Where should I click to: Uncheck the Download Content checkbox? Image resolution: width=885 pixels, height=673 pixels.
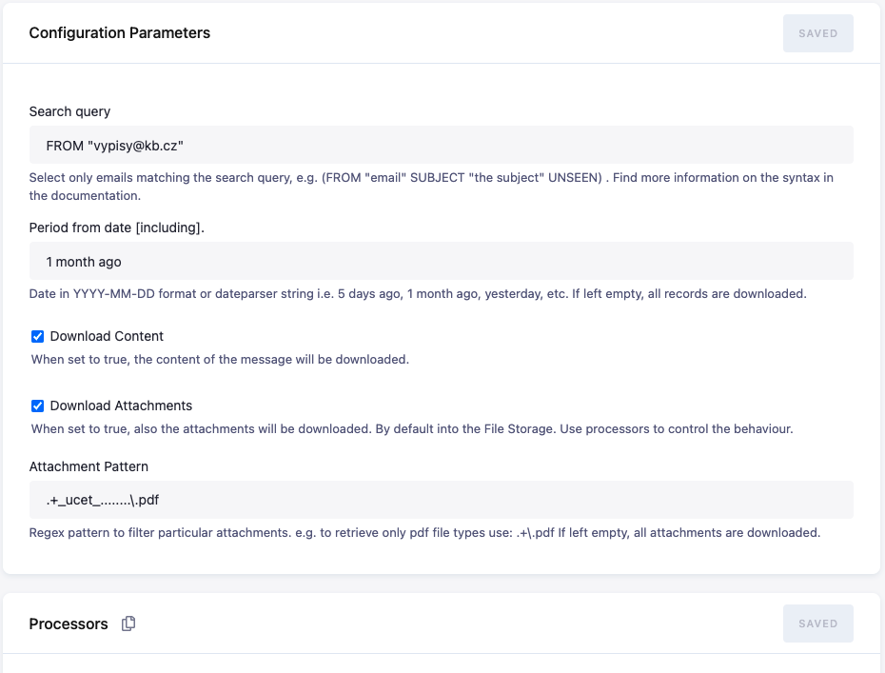pyautogui.click(x=37, y=337)
